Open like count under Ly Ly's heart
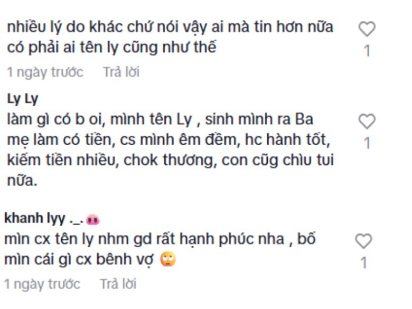The height and width of the screenshot is (309, 412). coord(367,143)
